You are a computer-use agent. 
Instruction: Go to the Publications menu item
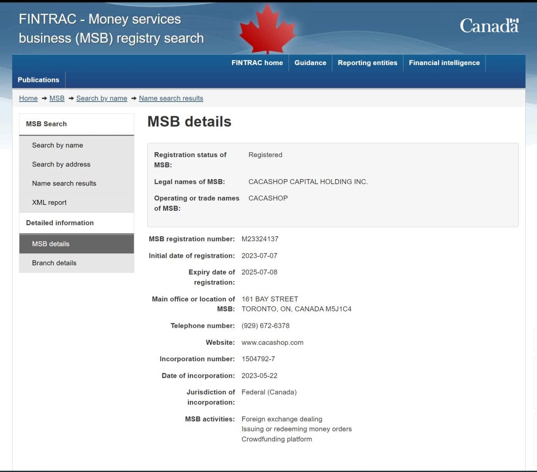pos(39,80)
